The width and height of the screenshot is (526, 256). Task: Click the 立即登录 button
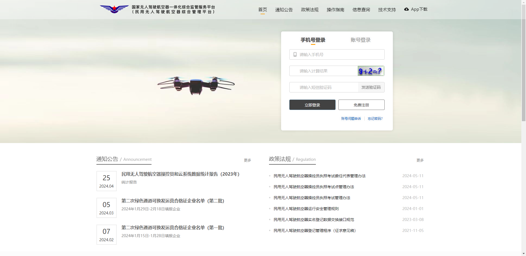[312, 105]
